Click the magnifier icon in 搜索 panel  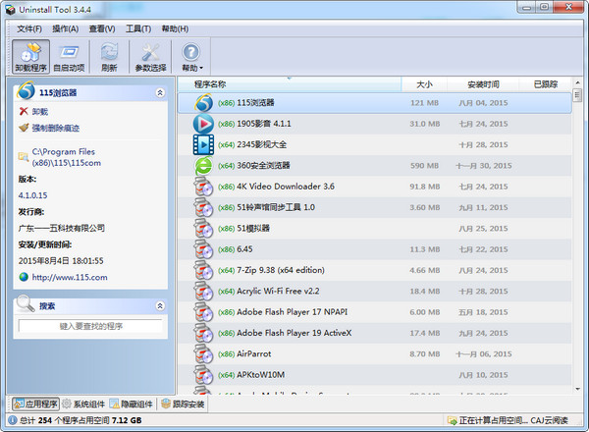tap(26, 303)
